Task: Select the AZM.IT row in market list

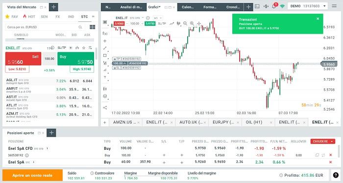Action: click(x=49, y=115)
